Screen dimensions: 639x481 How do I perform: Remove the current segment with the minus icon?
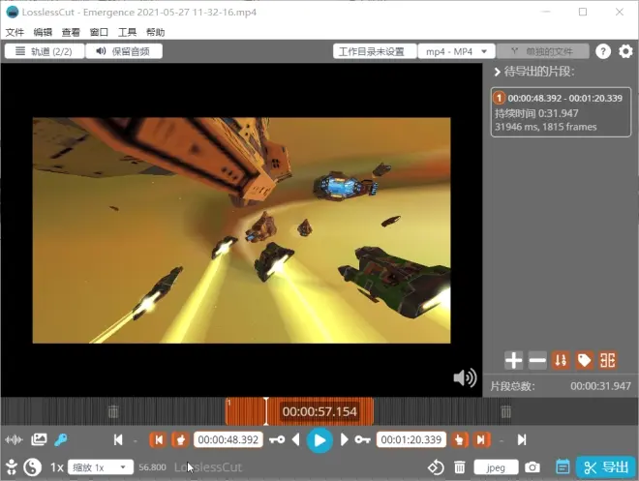point(537,360)
